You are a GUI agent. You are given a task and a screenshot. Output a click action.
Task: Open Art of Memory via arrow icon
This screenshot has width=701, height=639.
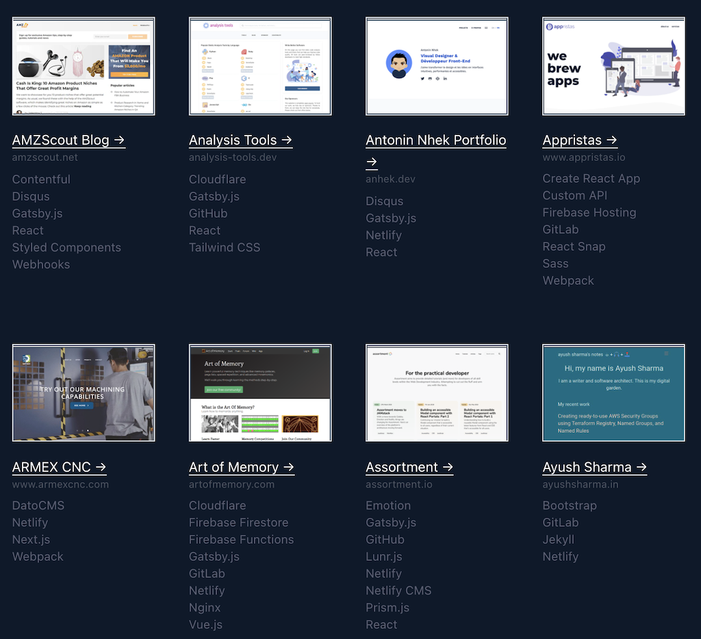(x=290, y=467)
